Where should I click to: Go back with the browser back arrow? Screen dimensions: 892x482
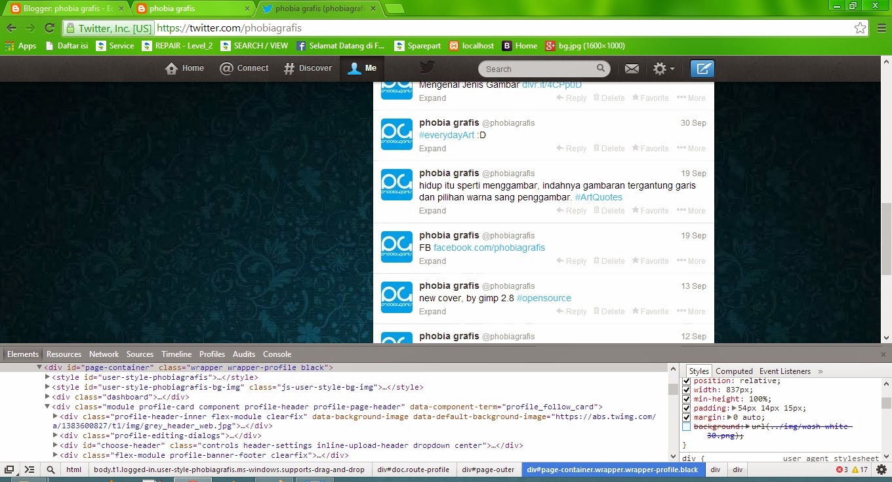coord(11,28)
